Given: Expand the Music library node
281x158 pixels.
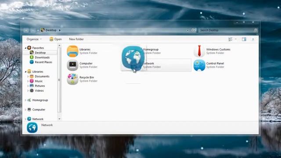Looking at the screenshot, I should pyautogui.click(x=28, y=81).
